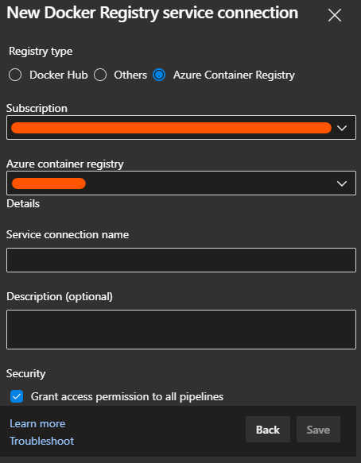Uncheck Grant access permission to all pipelines
The image size is (361, 463).
point(17,396)
